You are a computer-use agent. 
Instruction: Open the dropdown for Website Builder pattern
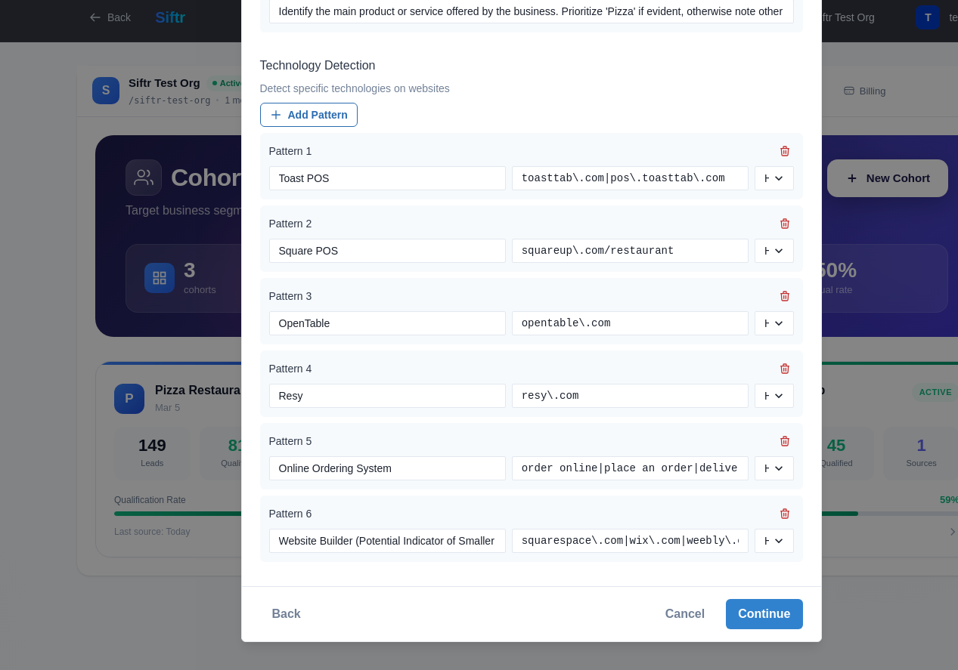click(x=774, y=541)
